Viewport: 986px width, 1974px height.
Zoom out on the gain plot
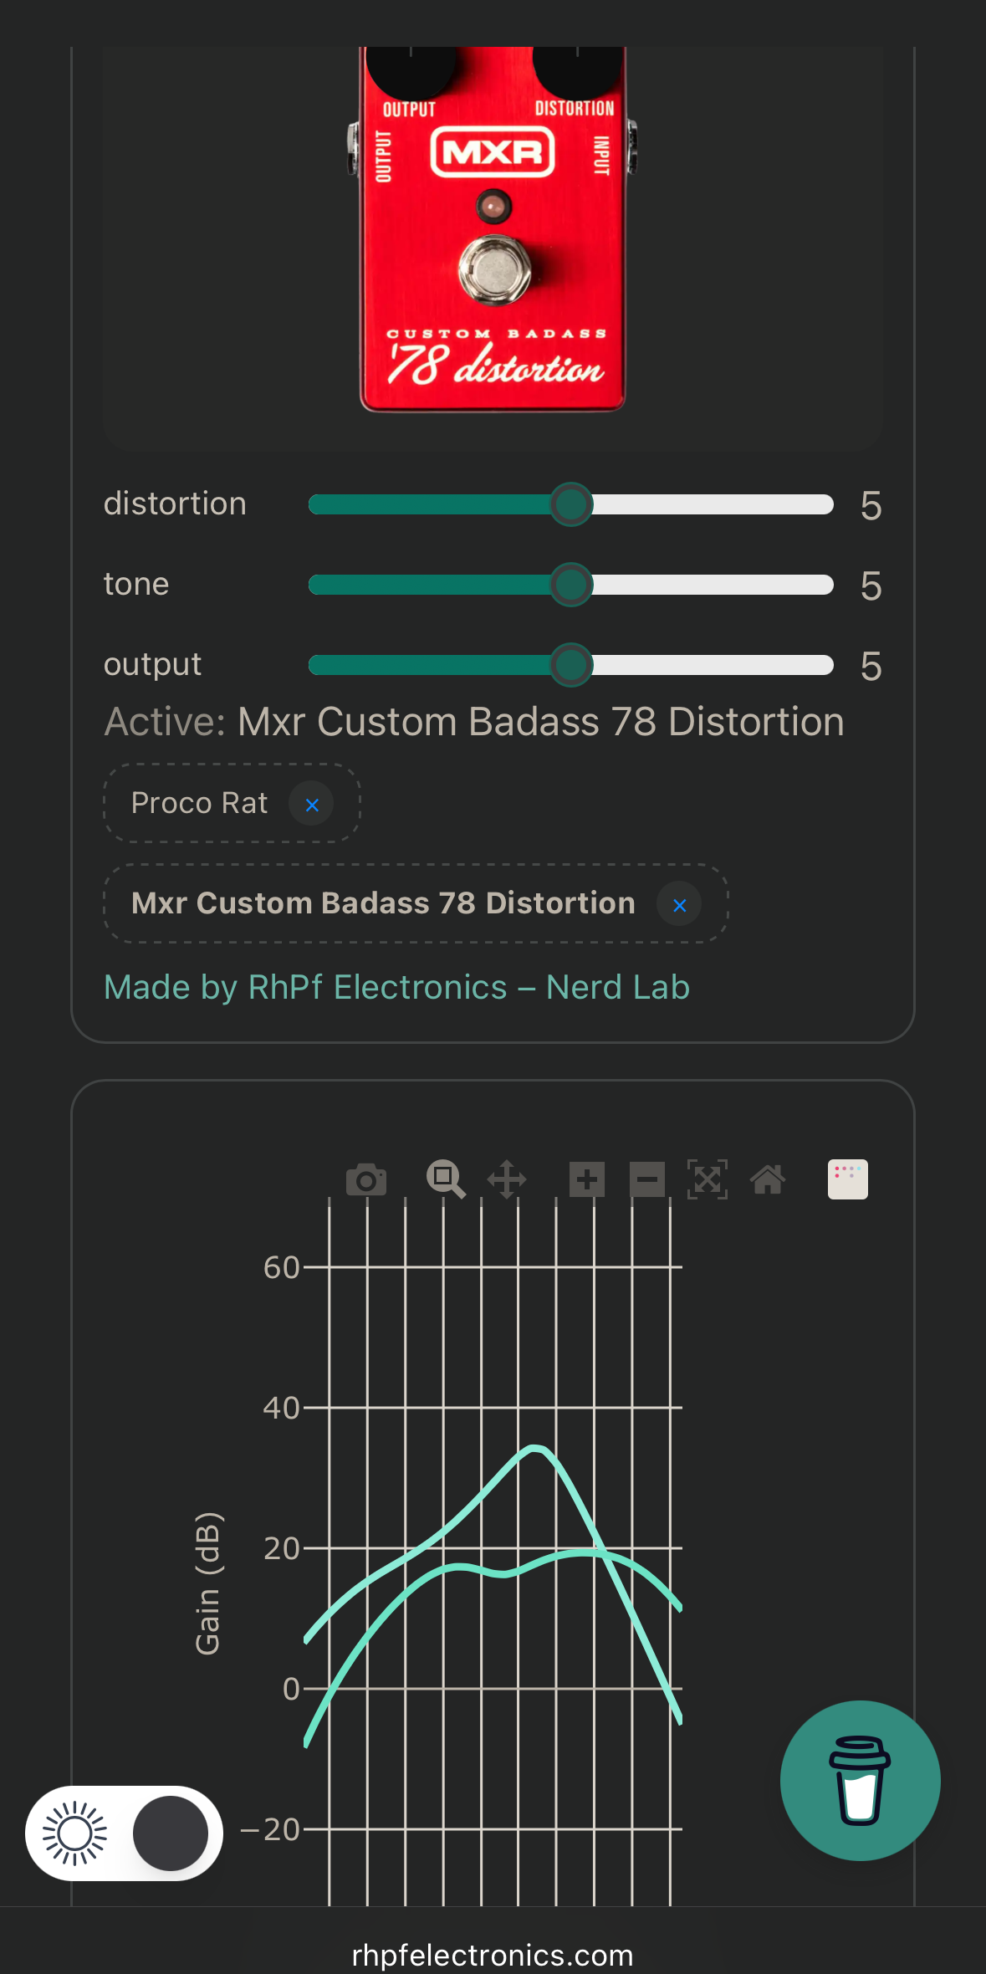[x=647, y=1180]
